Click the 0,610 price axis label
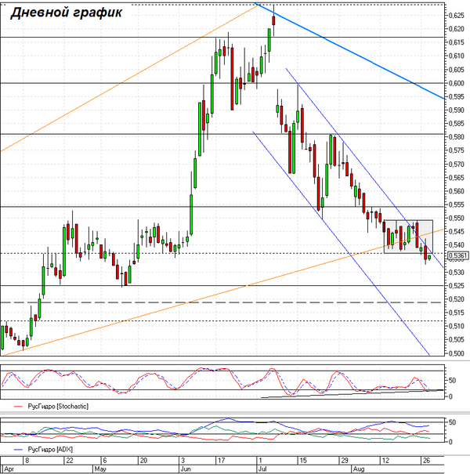The width and height of the screenshot is (470, 474). coord(456,56)
